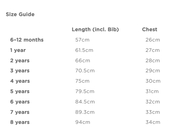Click the 7 years size label
195x132 pixels.
click(20, 112)
